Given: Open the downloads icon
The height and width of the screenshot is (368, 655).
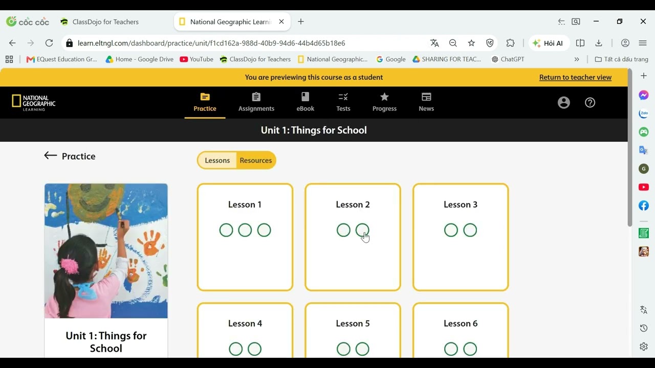Looking at the screenshot, I should coord(599,43).
